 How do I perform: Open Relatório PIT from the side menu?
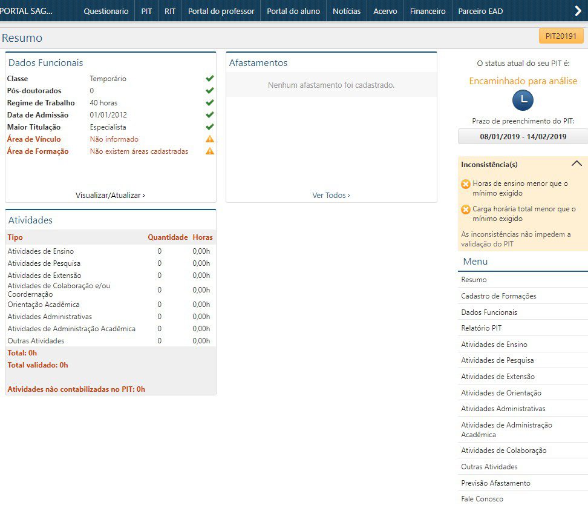[481, 328]
